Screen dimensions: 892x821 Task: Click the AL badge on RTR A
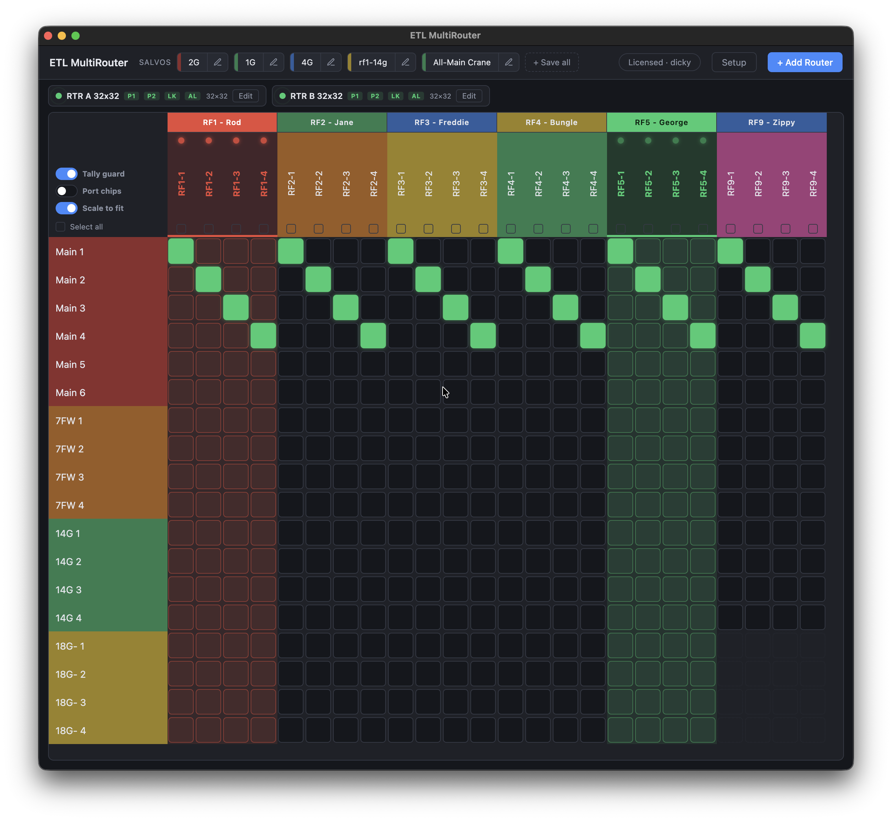[192, 96]
